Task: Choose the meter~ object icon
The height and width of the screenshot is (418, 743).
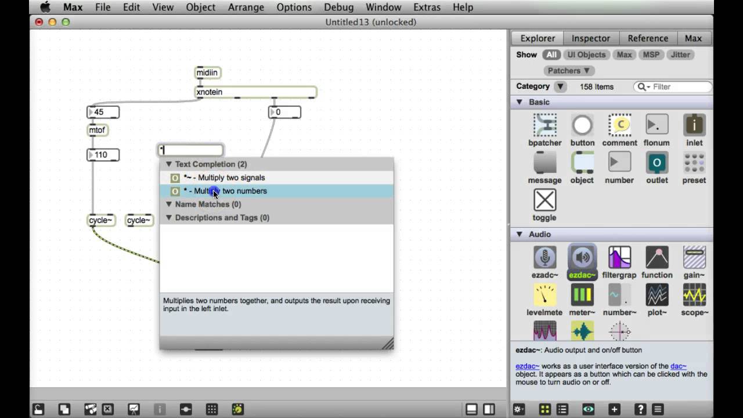Action: coord(582,295)
